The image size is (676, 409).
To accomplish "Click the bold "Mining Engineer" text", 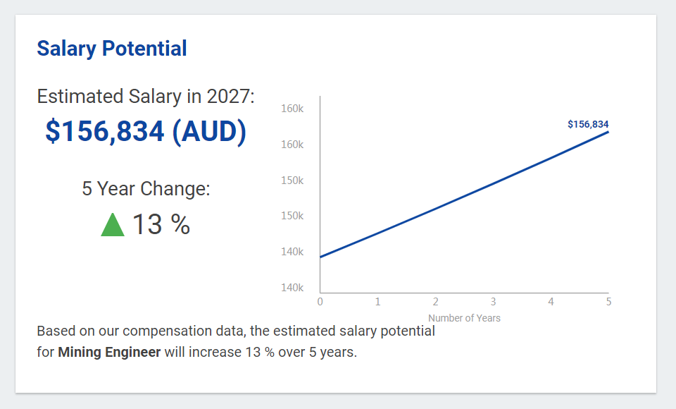I will 109,352.
